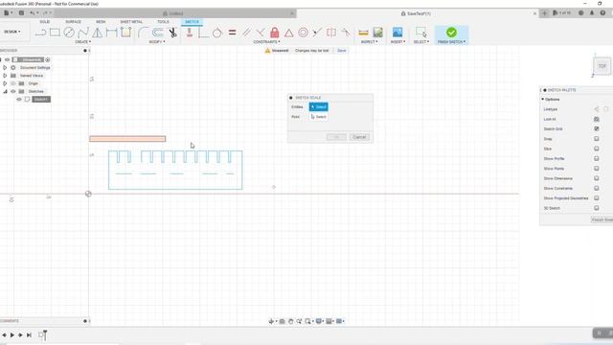Apply the Fix/Unfix lock constraint
This screenshot has width=613, height=345.
click(x=275, y=33)
